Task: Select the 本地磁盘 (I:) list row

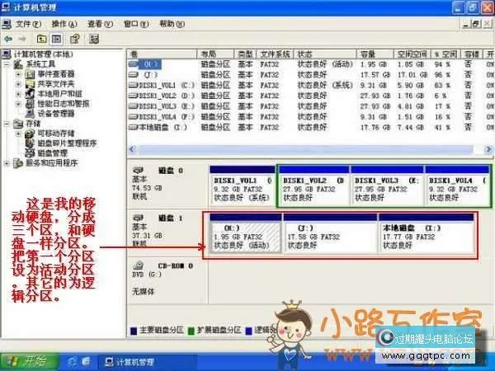Action: click(x=311, y=128)
